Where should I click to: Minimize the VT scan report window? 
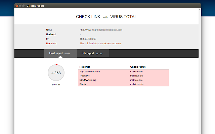(x=20, y=6)
